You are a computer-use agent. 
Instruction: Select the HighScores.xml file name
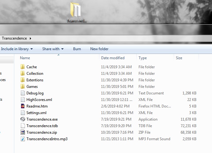[x=39, y=100]
